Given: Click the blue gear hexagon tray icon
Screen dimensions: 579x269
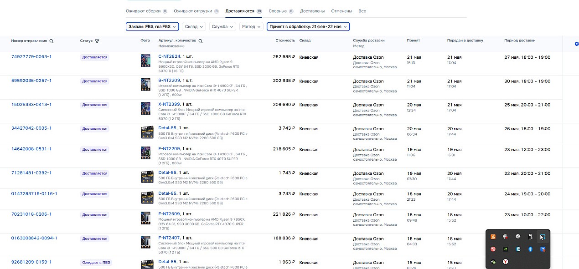Looking at the screenshot, I should 518,249.
